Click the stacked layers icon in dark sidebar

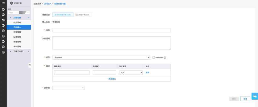click(3, 36)
